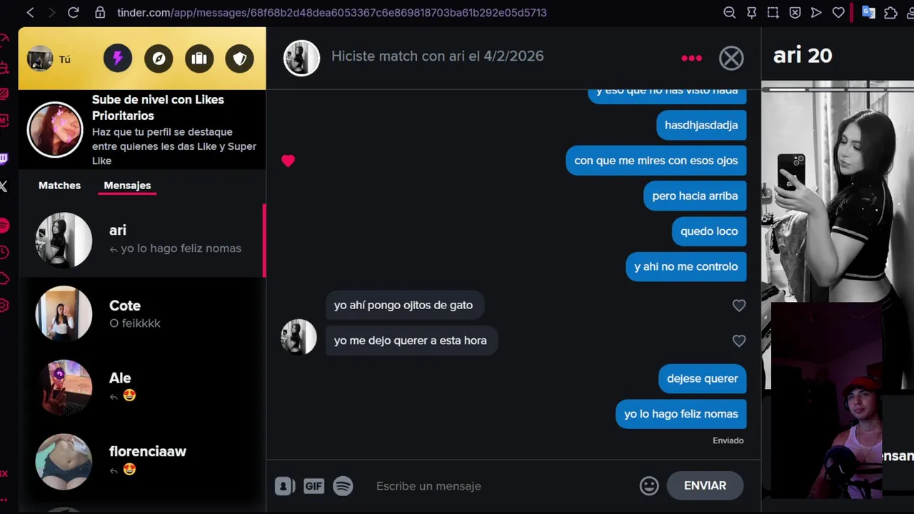The image size is (914, 514).
Task: Open the Boost lightning bolt icon
Action: coord(118,58)
